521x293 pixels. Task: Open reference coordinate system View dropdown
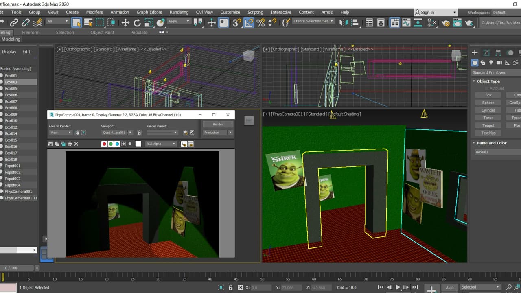pos(179,21)
